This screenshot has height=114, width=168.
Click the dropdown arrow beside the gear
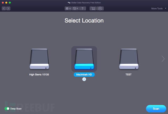(70, 9)
